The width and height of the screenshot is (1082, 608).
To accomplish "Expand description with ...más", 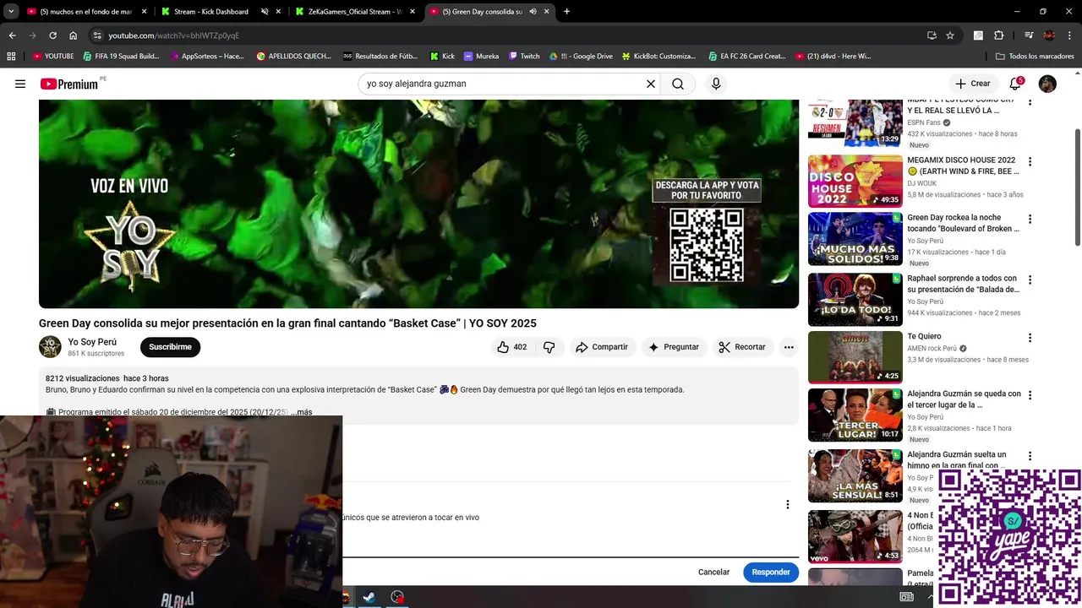I will (302, 412).
